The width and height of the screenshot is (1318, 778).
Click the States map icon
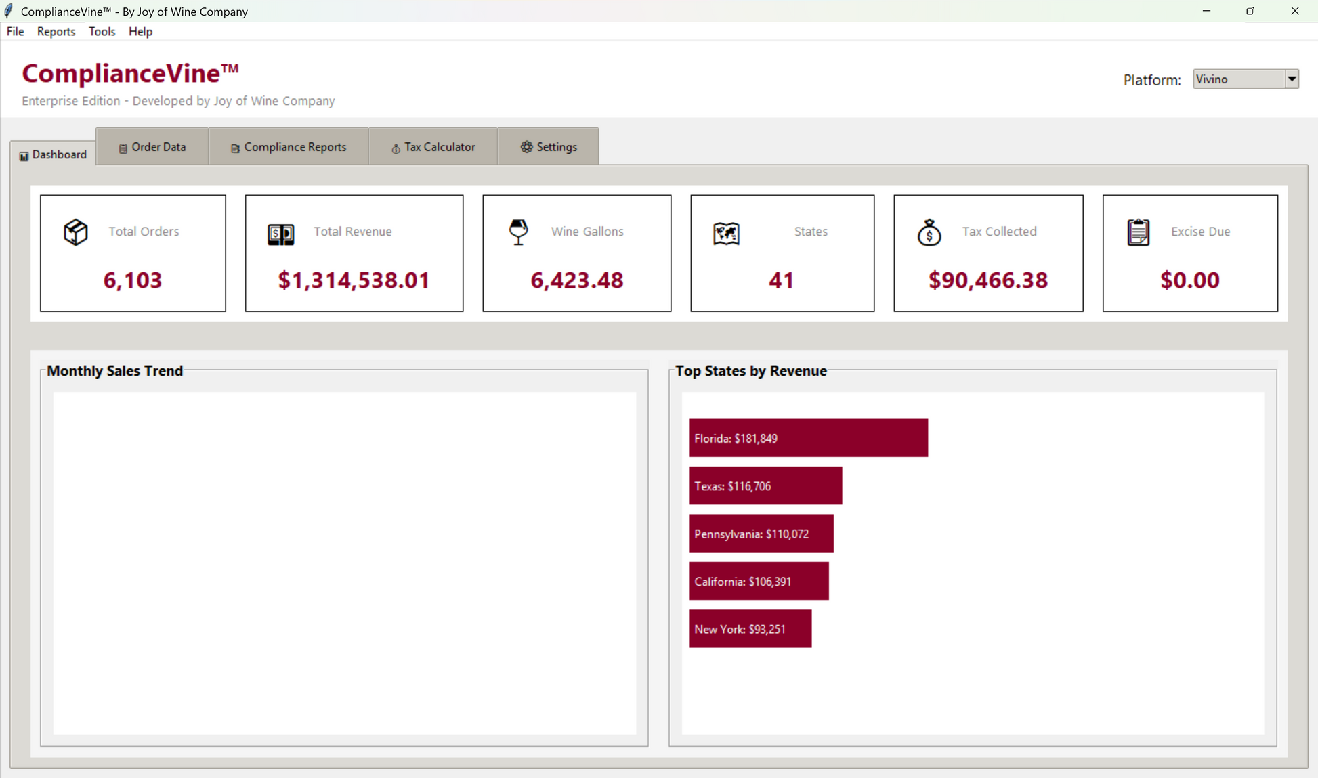pyautogui.click(x=726, y=234)
